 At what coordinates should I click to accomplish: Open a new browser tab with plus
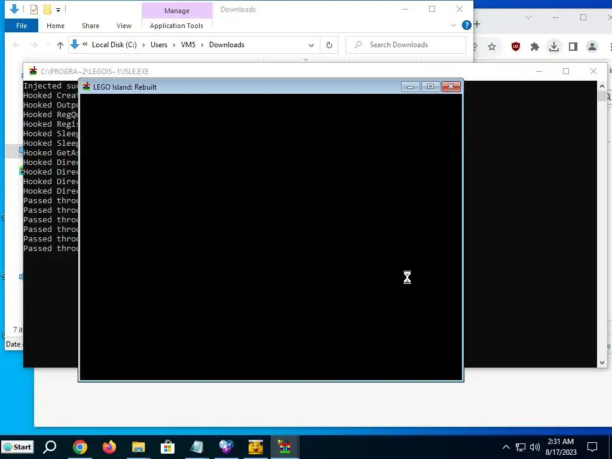477,24
